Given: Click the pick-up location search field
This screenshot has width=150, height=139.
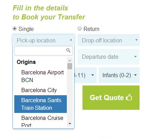Looking at the screenshot, I should click(x=44, y=51).
